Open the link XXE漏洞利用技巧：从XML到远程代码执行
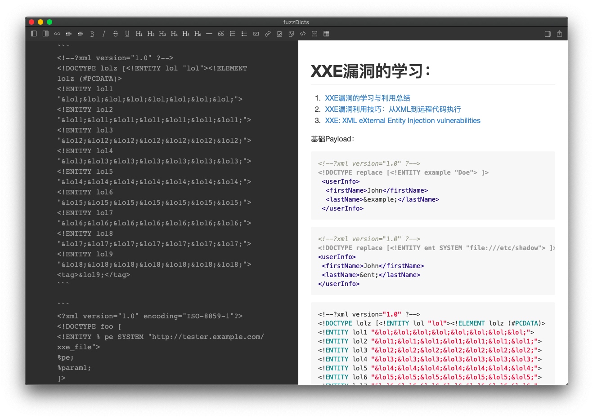Viewport: 593px width, 418px height. [393, 109]
